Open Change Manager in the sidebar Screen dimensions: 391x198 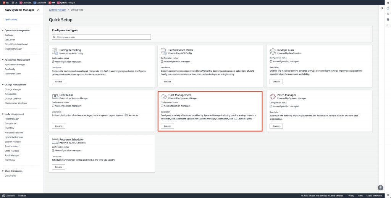coord(13,89)
